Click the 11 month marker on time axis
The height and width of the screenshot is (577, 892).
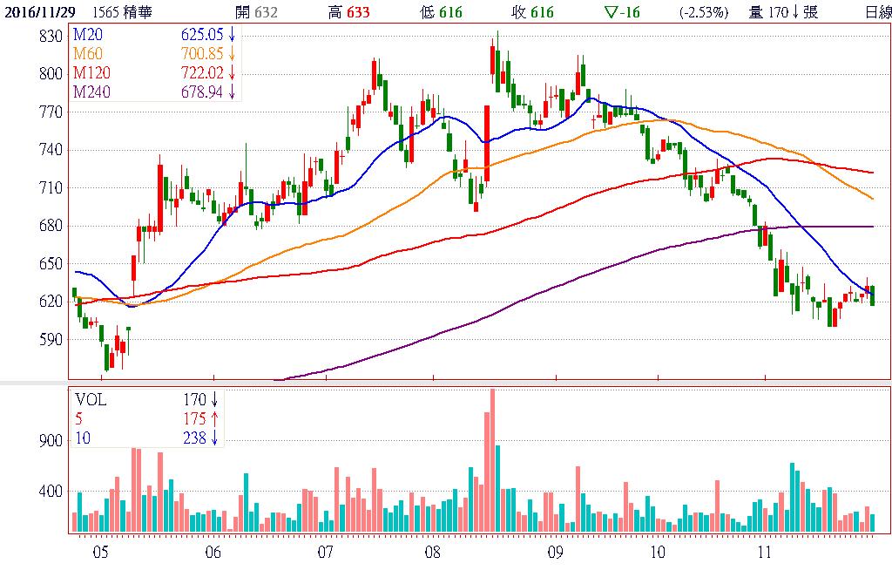coord(765,553)
